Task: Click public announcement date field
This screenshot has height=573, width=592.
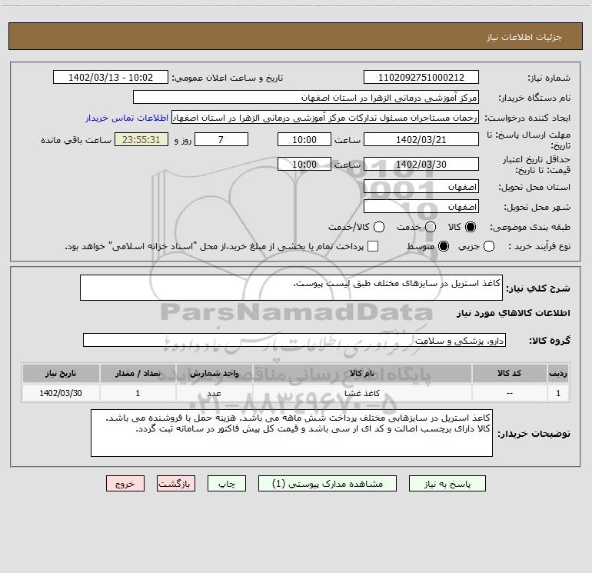Action: 111,78
